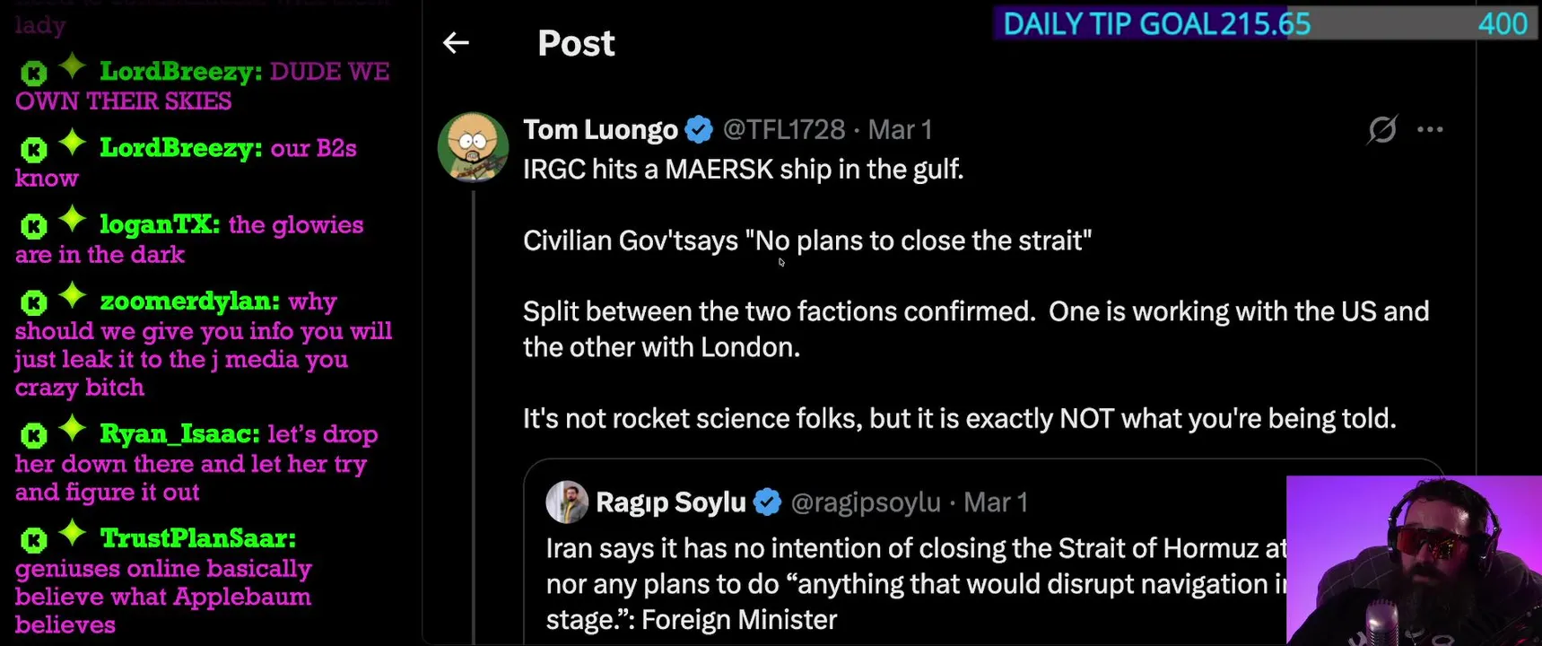This screenshot has width=1542, height=646.
Task: Open the Tom Luongo display name link
Action: point(600,130)
